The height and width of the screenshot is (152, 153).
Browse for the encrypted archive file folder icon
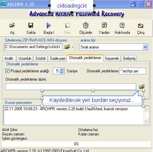click(x=67, y=47)
